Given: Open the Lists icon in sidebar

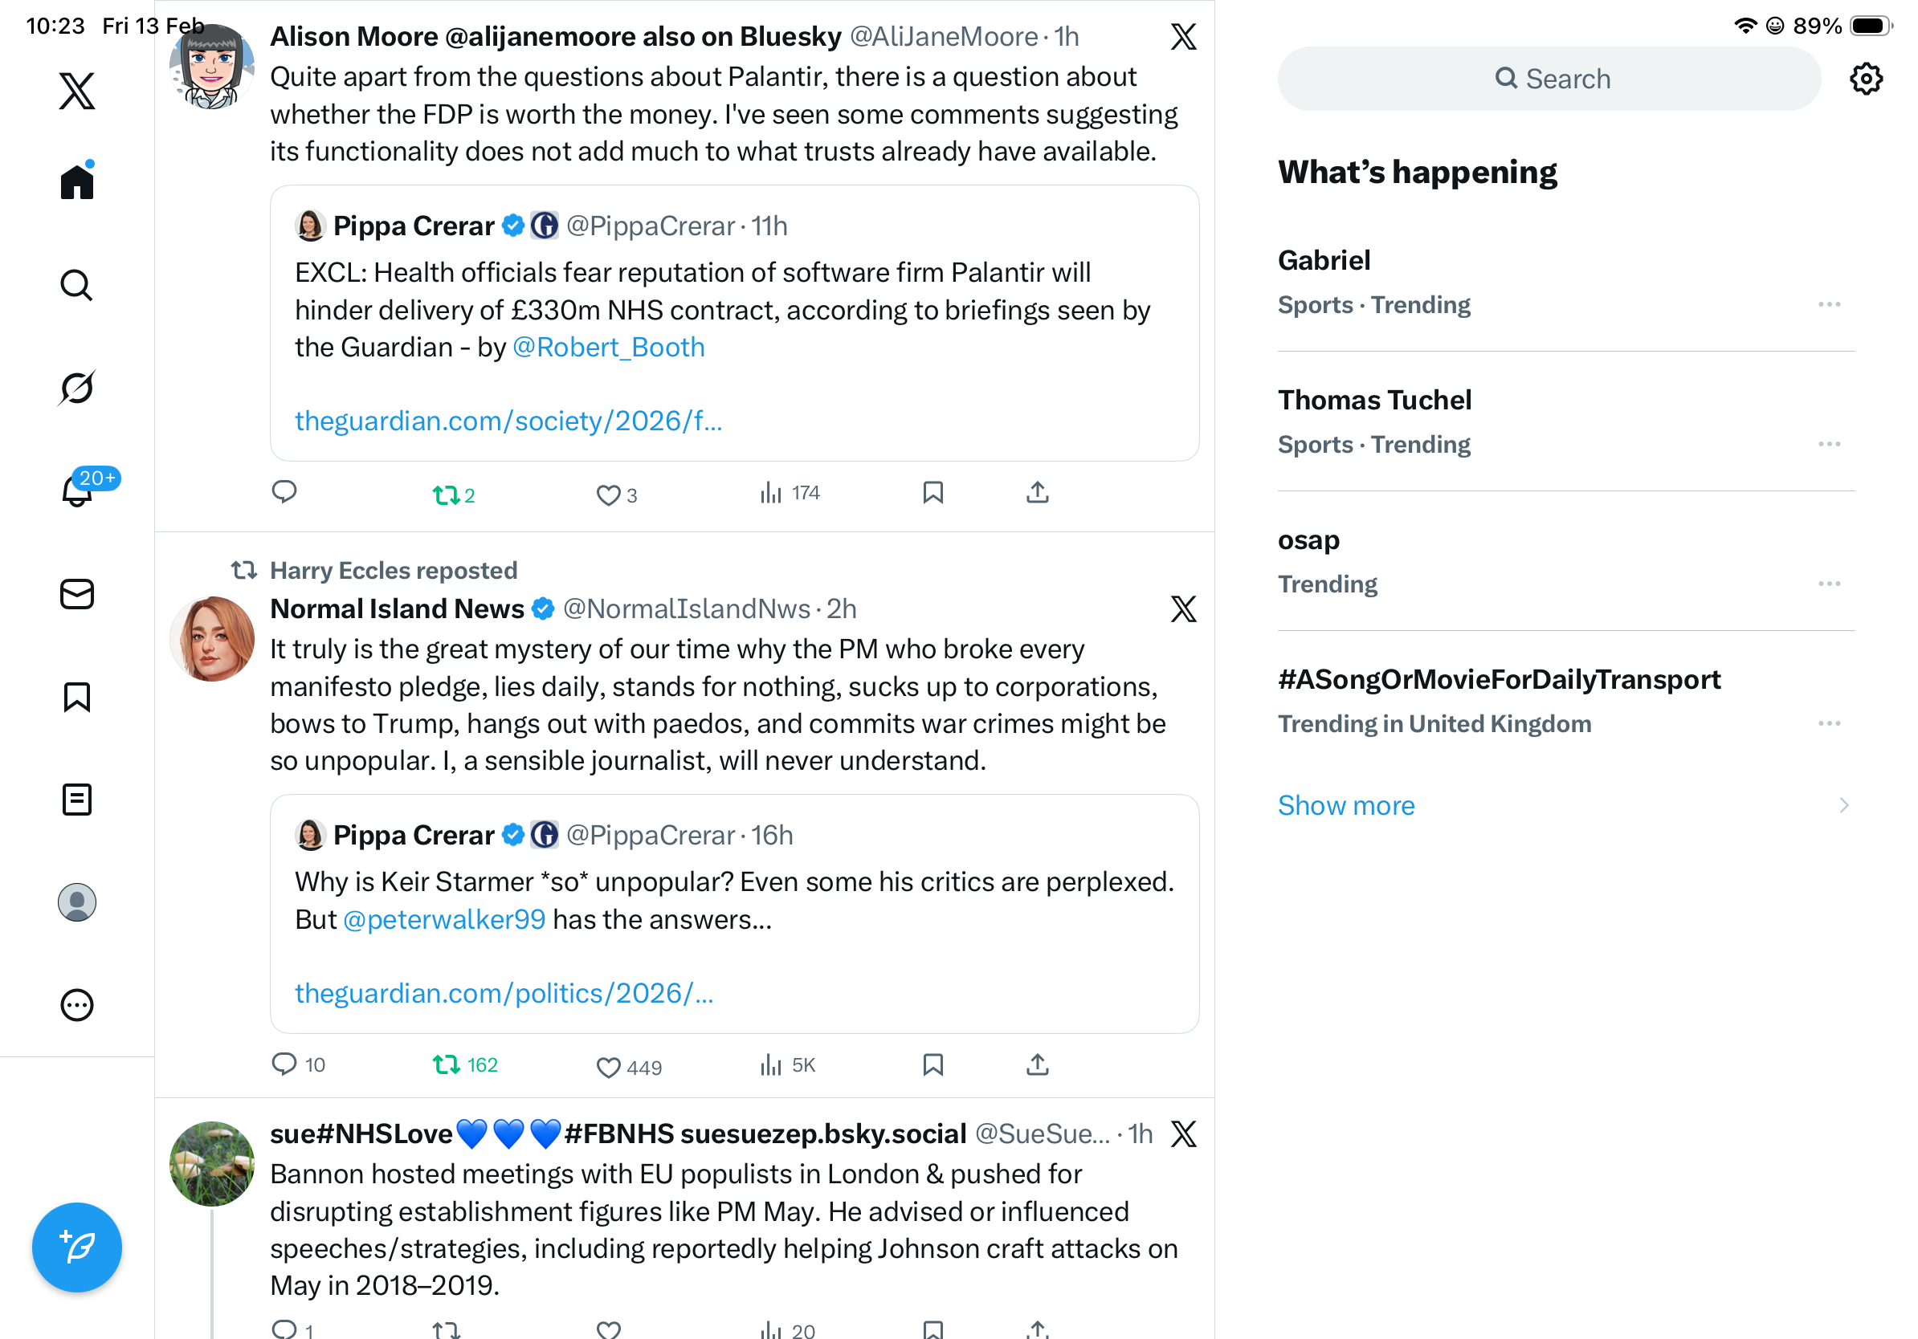Looking at the screenshot, I should 77,799.
